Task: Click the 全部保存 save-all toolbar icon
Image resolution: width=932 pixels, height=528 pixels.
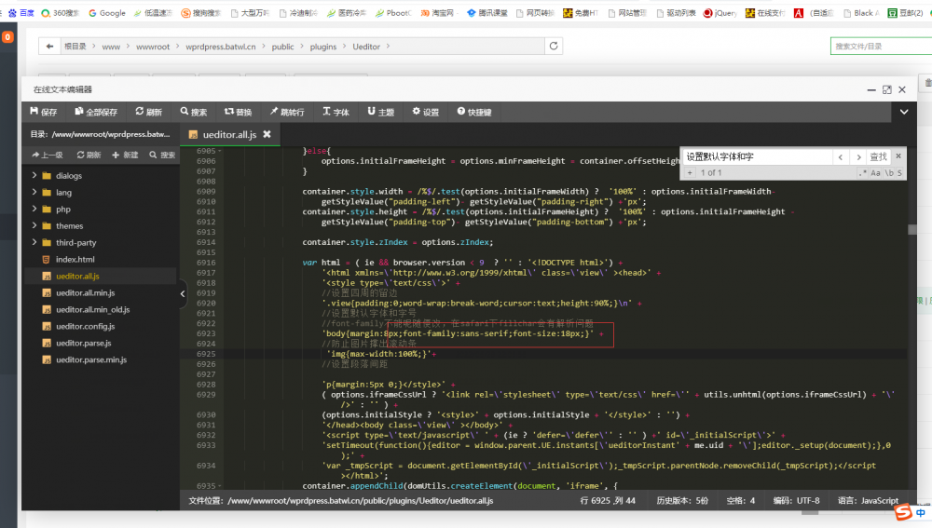Action: tap(96, 112)
